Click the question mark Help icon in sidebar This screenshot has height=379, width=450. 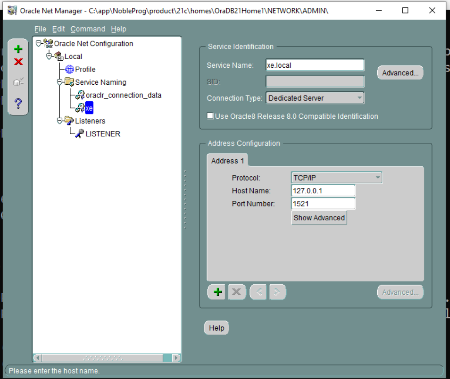pyautogui.click(x=18, y=103)
